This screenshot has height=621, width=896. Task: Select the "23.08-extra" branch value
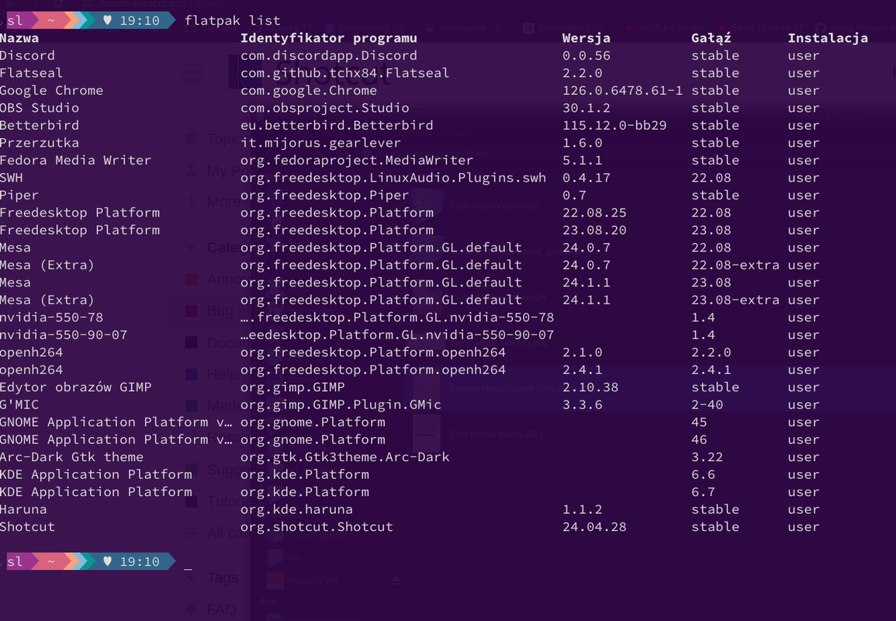pyautogui.click(x=735, y=300)
